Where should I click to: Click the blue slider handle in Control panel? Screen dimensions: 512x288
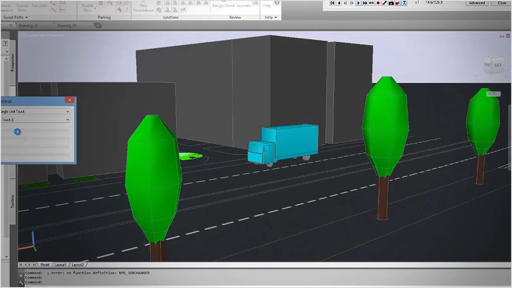pos(17,131)
